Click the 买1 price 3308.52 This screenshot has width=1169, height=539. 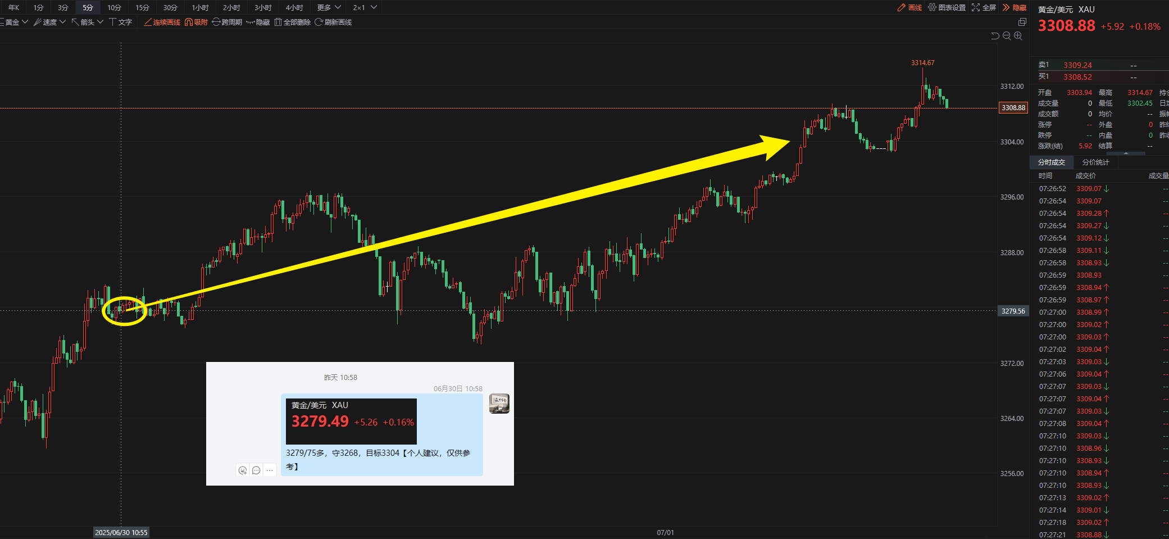tap(1077, 77)
